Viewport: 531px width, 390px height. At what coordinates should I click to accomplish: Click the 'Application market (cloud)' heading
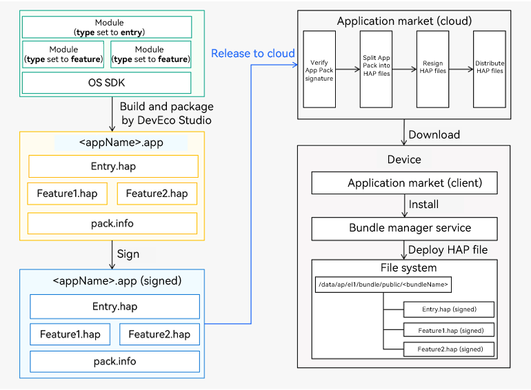tap(404, 21)
